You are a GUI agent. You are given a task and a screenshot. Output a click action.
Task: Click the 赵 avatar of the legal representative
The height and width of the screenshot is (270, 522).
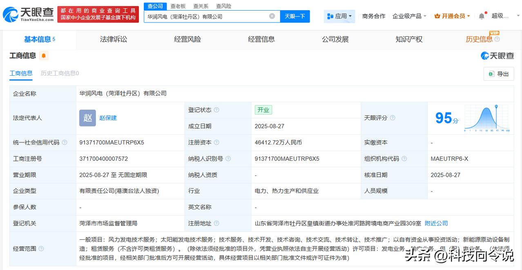[x=87, y=118]
